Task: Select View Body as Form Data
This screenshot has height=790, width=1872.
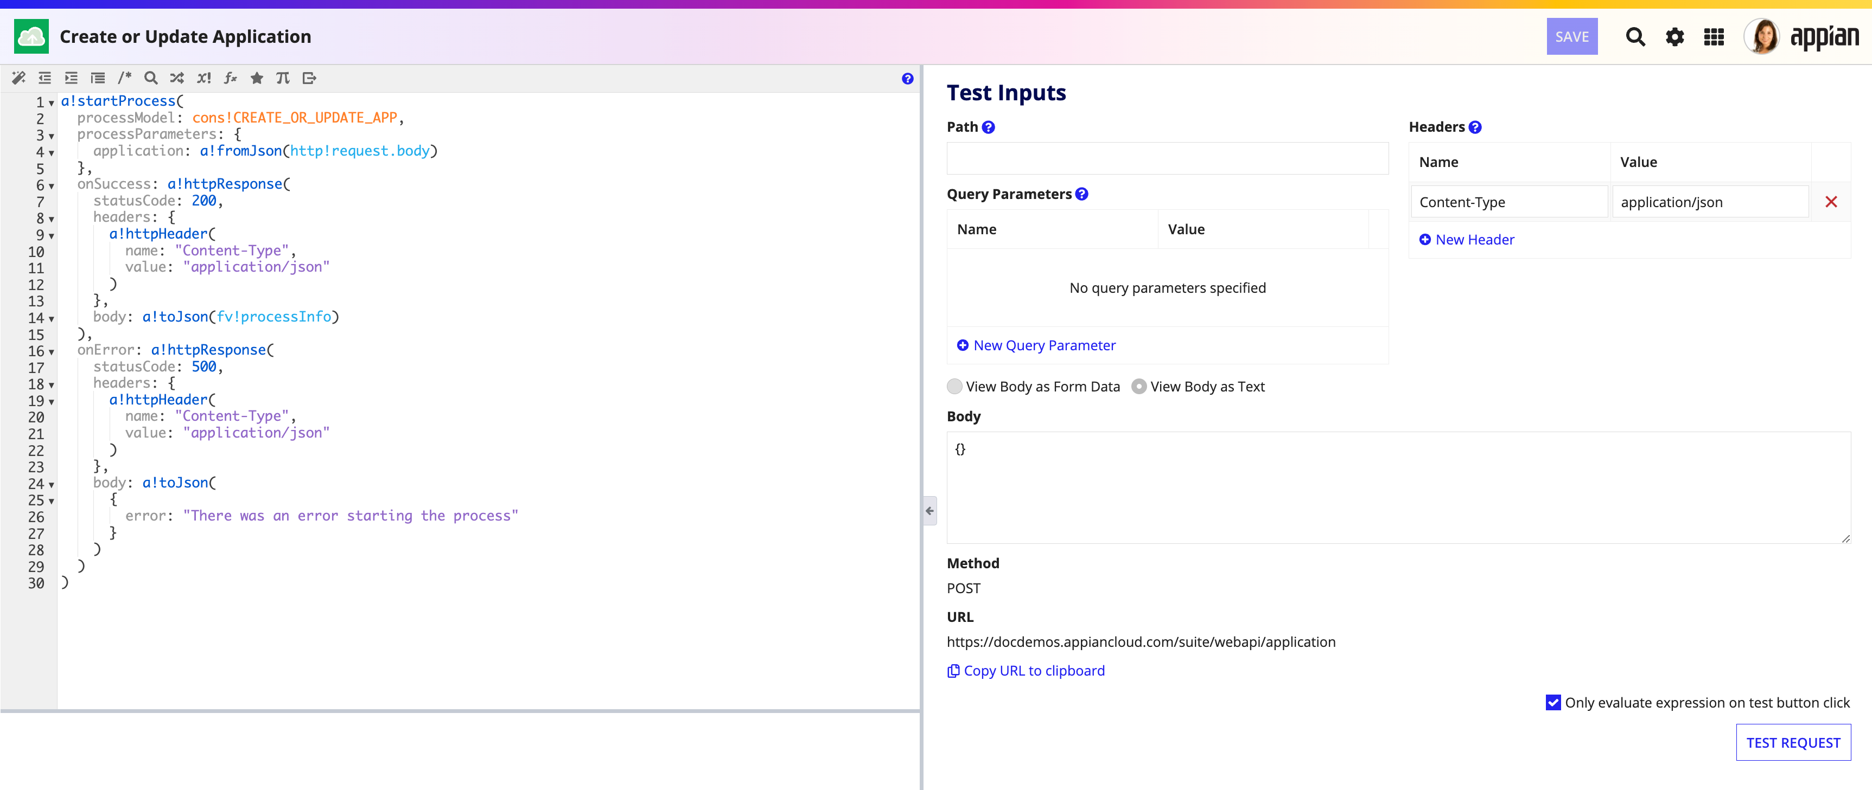Action: pyautogui.click(x=955, y=386)
